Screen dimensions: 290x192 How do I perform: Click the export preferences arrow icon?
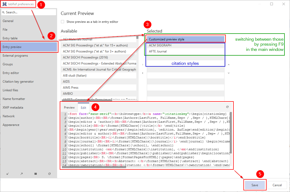22,174
